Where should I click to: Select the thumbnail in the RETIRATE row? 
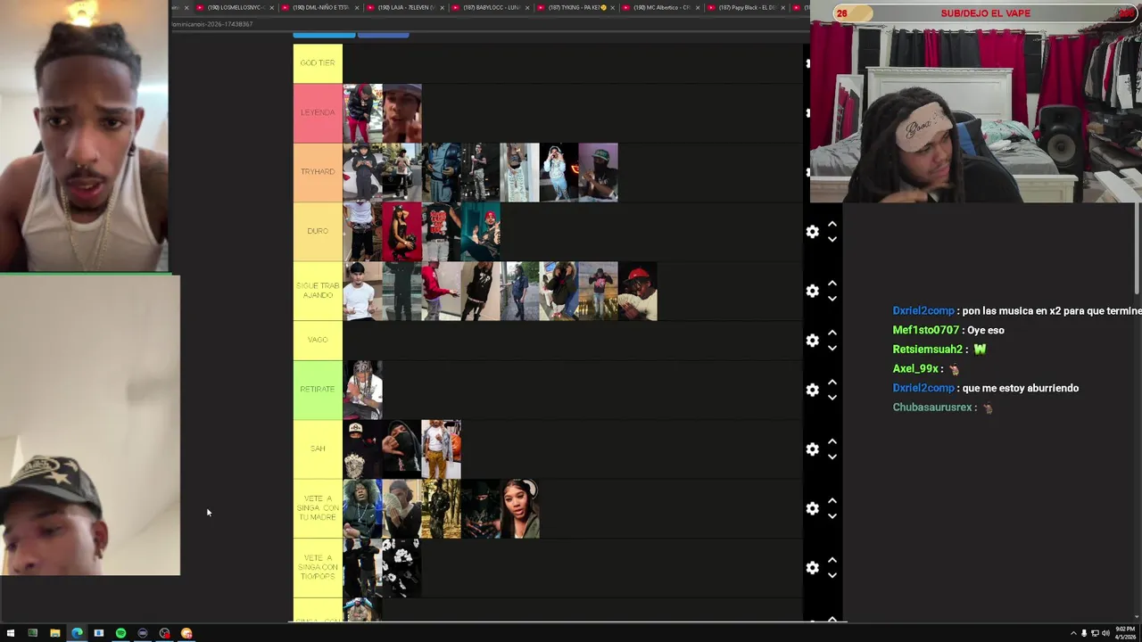pyautogui.click(x=363, y=390)
